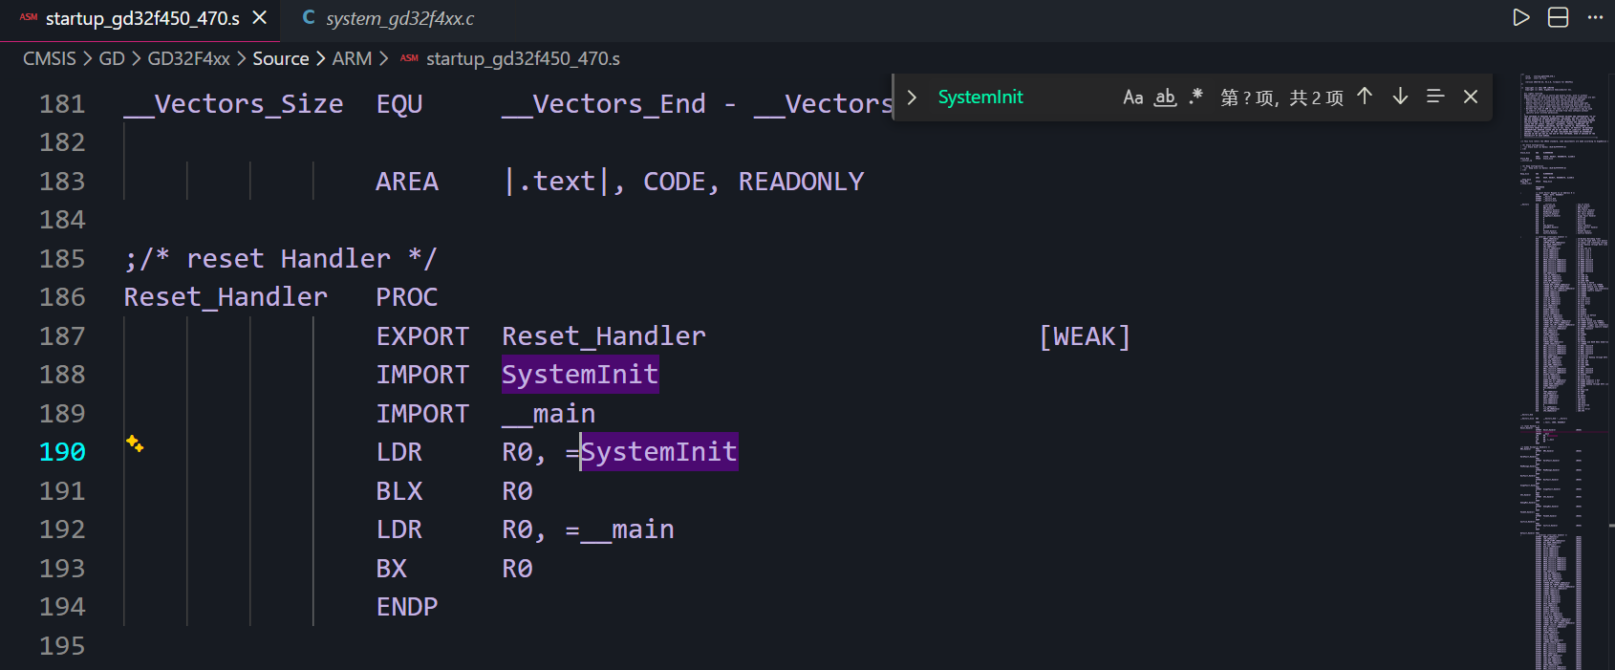This screenshot has height=670, width=1615.
Task: Go to previous match with up arrow
Action: [1365, 97]
